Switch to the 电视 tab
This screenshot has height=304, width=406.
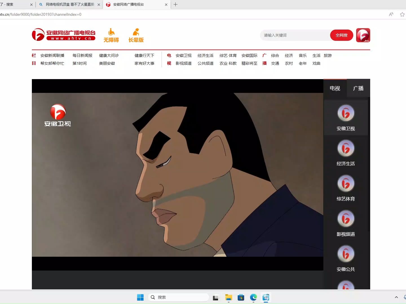pyautogui.click(x=335, y=88)
